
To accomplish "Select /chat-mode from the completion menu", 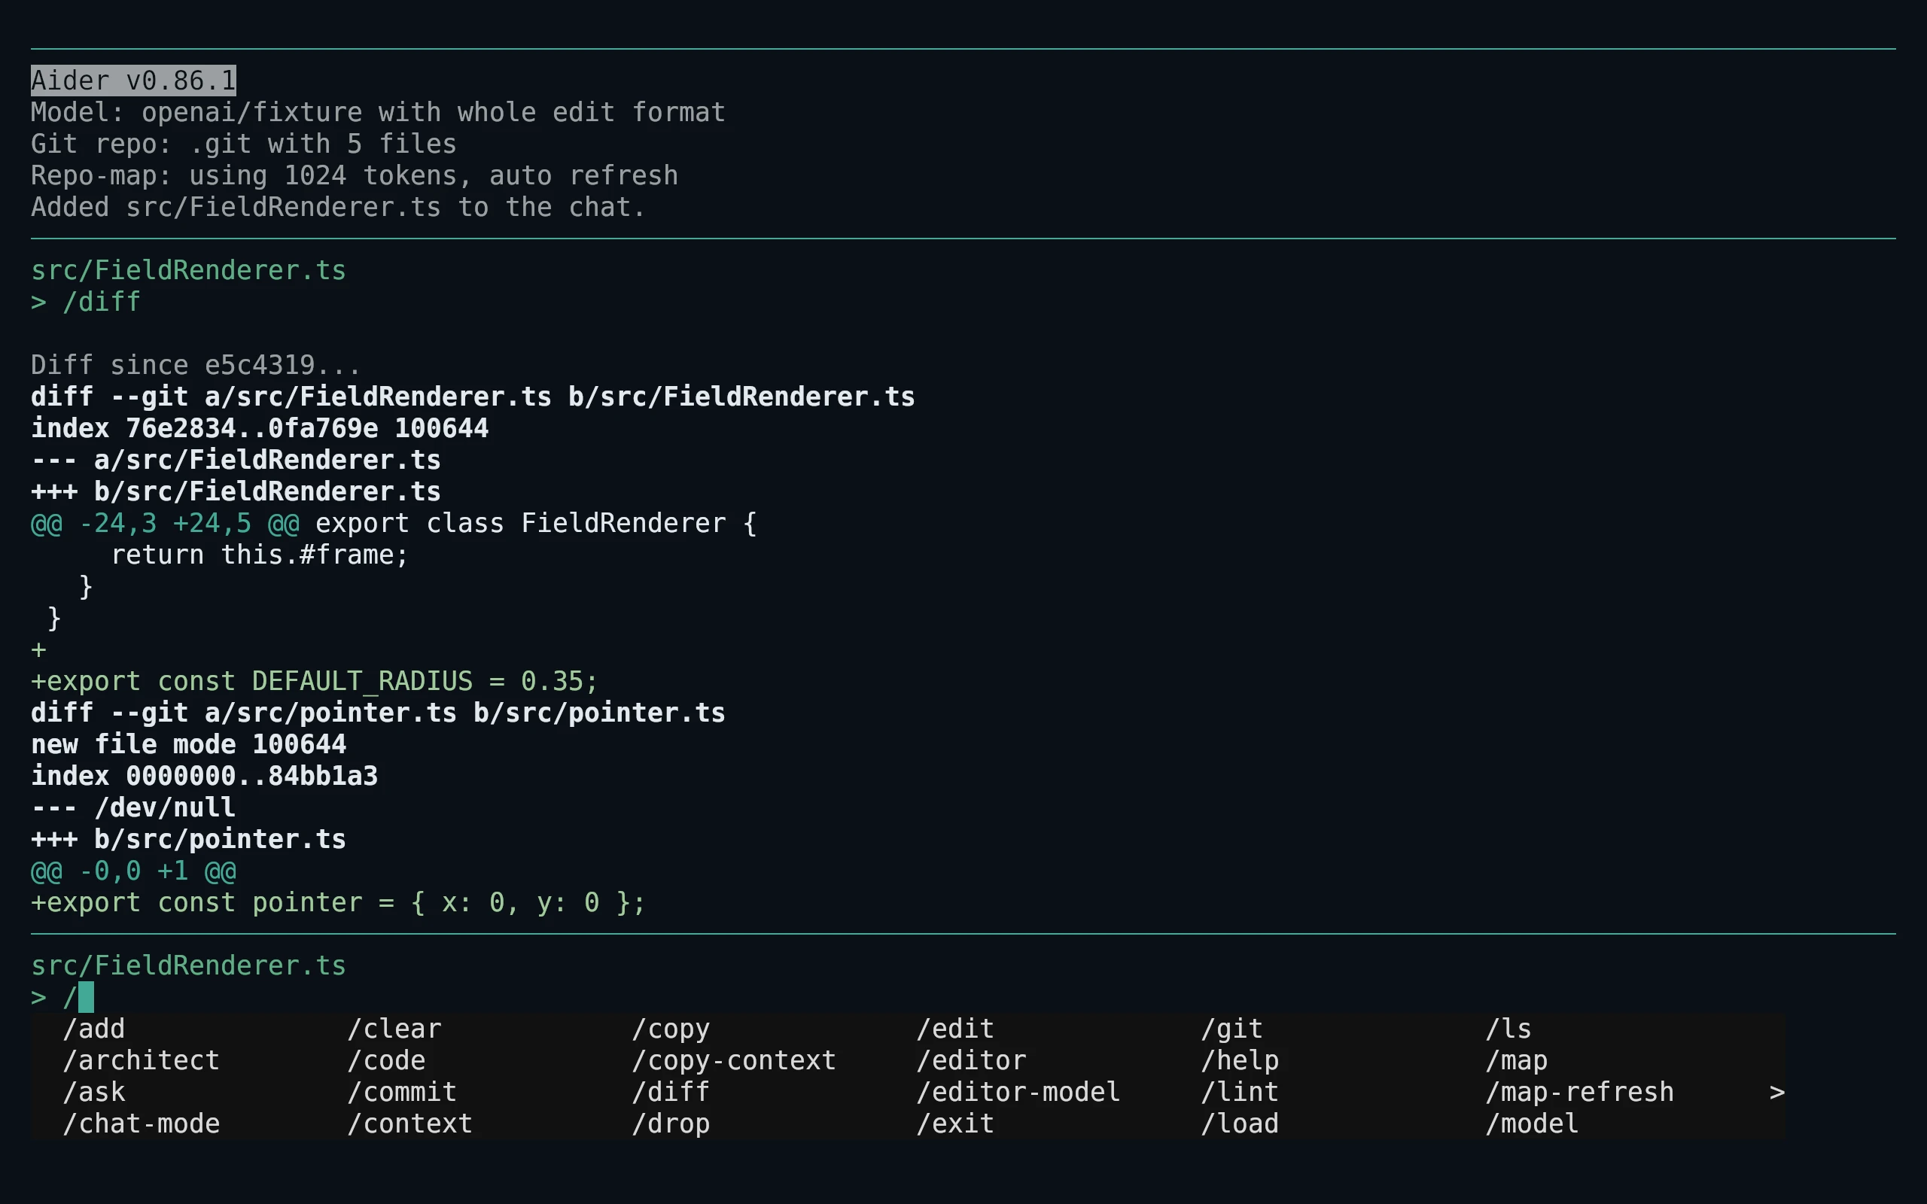I will (x=141, y=1123).
